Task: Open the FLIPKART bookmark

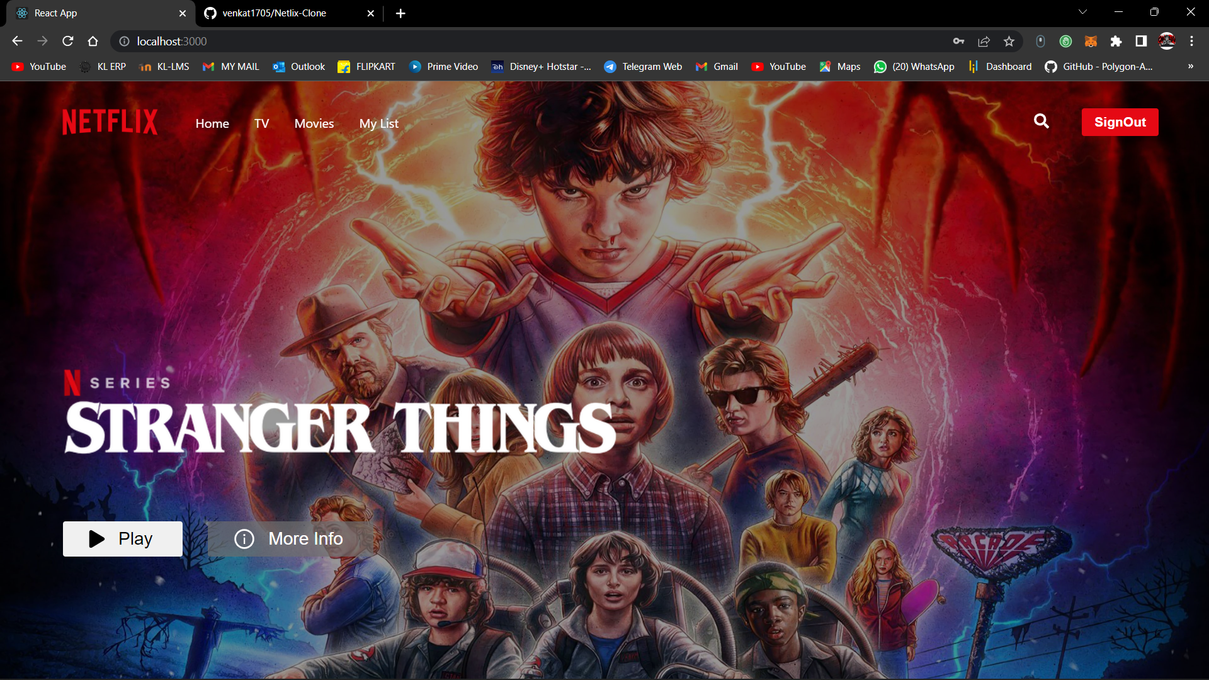Action: (x=366, y=67)
